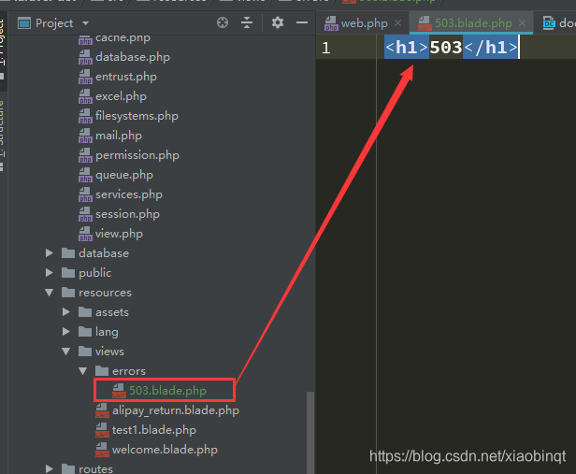The height and width of the screenshot is (474, 576).
Task: Click the web.php tab file icon
Action: (331, 23)
